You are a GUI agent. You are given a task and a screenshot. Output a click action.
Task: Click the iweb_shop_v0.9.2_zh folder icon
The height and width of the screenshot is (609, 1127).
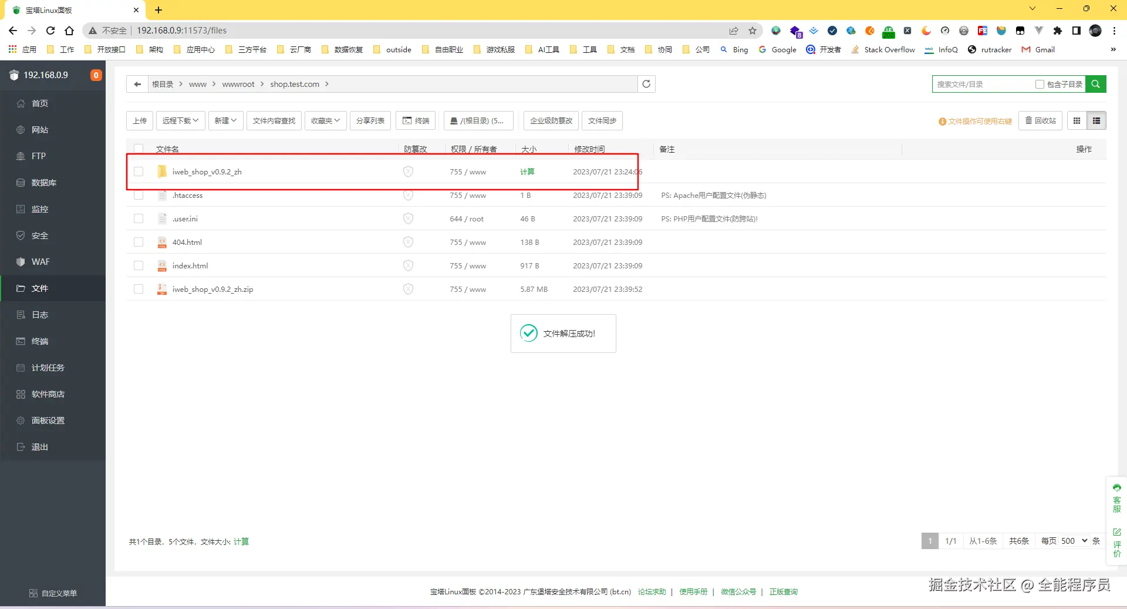coord(162,171)
